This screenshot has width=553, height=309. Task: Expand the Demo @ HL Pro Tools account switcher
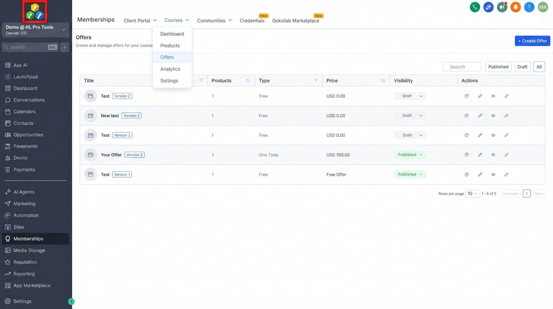[35, 30]
